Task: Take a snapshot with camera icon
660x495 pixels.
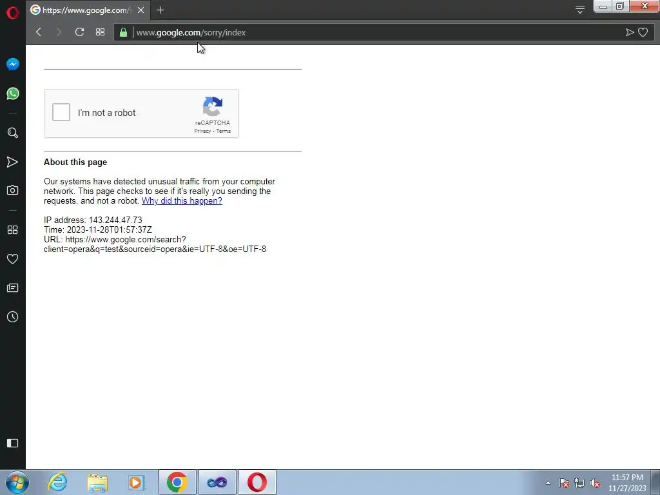Action: click(x=13, y=190)
